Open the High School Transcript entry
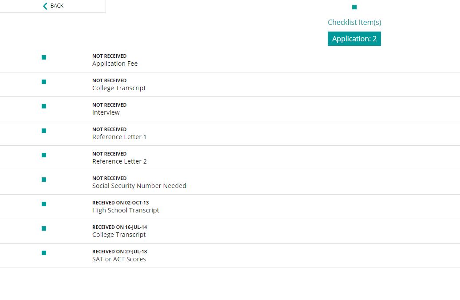 point(230,207)
